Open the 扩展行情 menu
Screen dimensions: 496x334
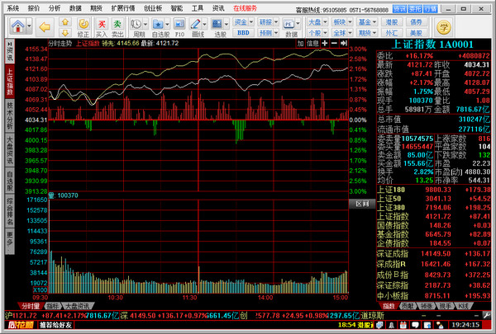click(x=123, y=8)
